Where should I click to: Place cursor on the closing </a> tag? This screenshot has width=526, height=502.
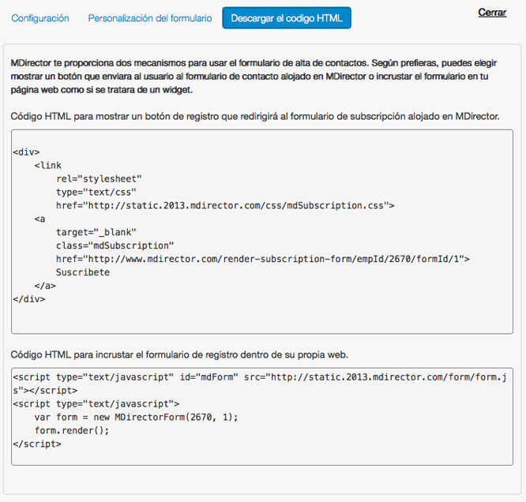click(x=45, y=286)
